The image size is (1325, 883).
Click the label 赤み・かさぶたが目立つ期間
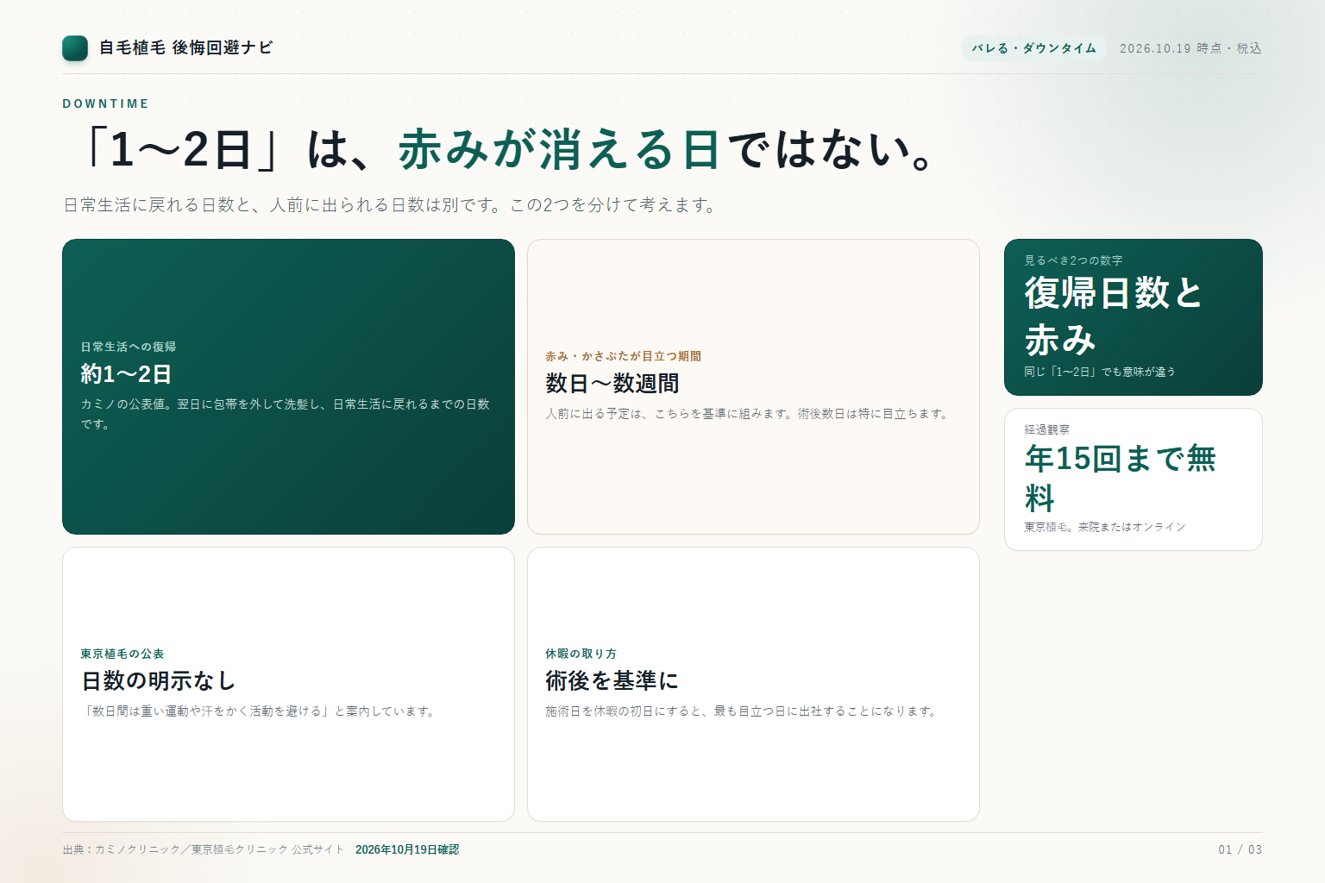[x=623, y=356]
